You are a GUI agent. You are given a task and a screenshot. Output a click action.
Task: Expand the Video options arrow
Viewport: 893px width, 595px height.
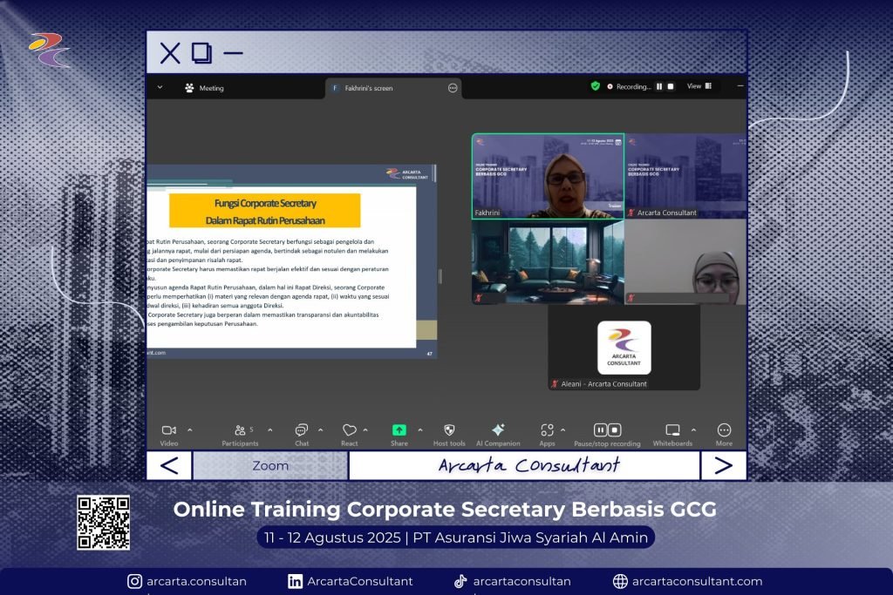click(x=190, y=429)
